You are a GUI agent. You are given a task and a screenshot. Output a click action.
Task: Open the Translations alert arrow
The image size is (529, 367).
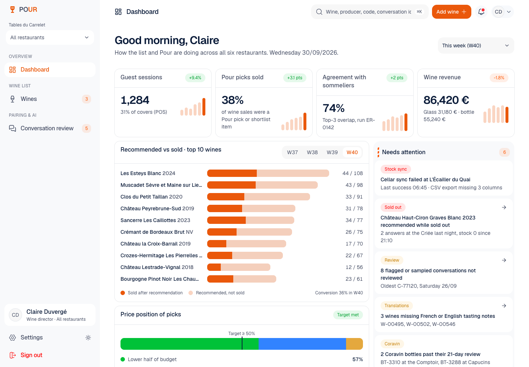504,306
